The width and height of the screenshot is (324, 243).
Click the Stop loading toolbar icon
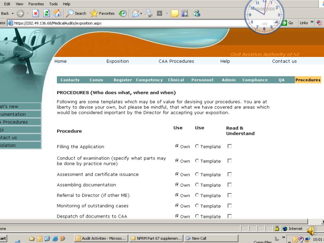(35, 13)
